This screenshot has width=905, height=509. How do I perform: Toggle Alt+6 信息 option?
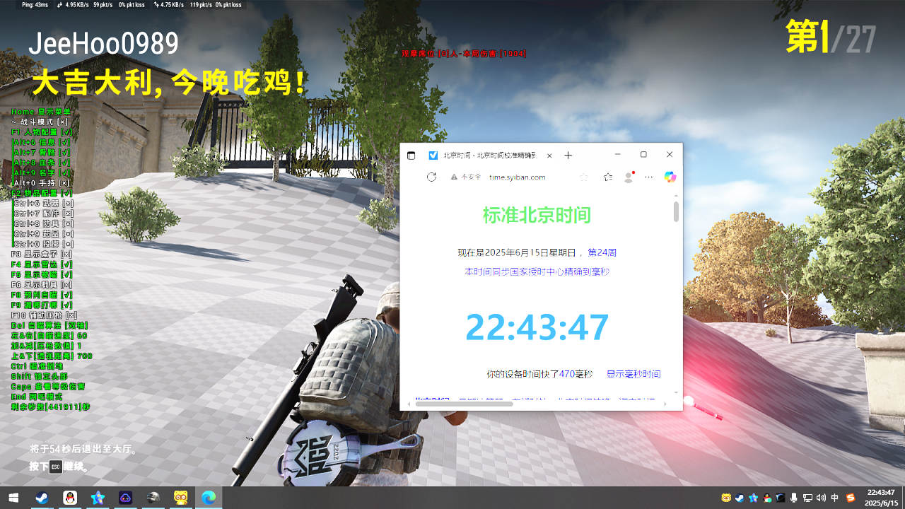[42, 142]
